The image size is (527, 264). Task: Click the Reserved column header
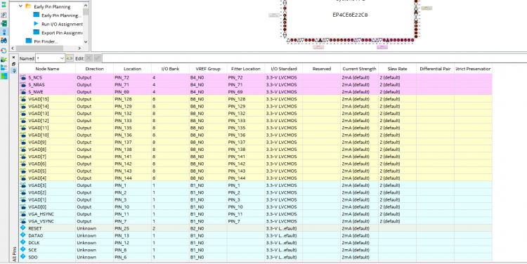(322, 69)
